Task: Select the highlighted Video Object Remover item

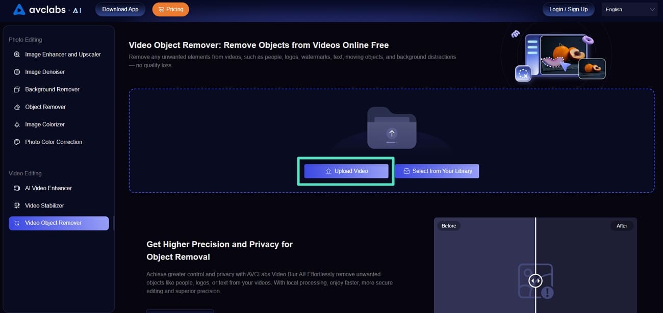Action: pos(59,223)
